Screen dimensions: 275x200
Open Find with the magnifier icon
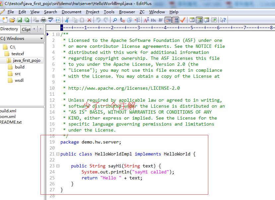pos(115,20)
